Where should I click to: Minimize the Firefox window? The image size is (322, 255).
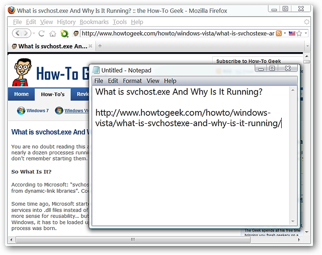pyautogui.click(x=274, y=9)
